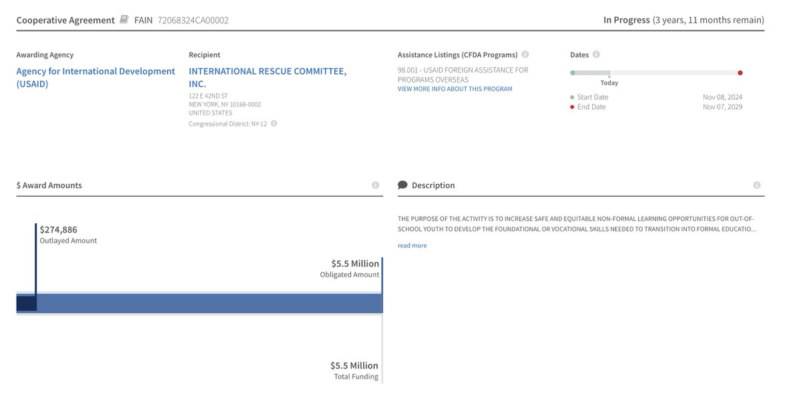Open the Award Amounts info icon
Screen dimensions: 801x400
tap(375, 185)
